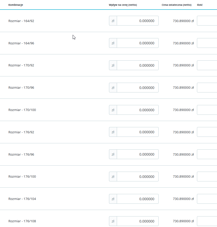
Task: Click price impact field for Rozmiar 170/92
Action: 138,65
